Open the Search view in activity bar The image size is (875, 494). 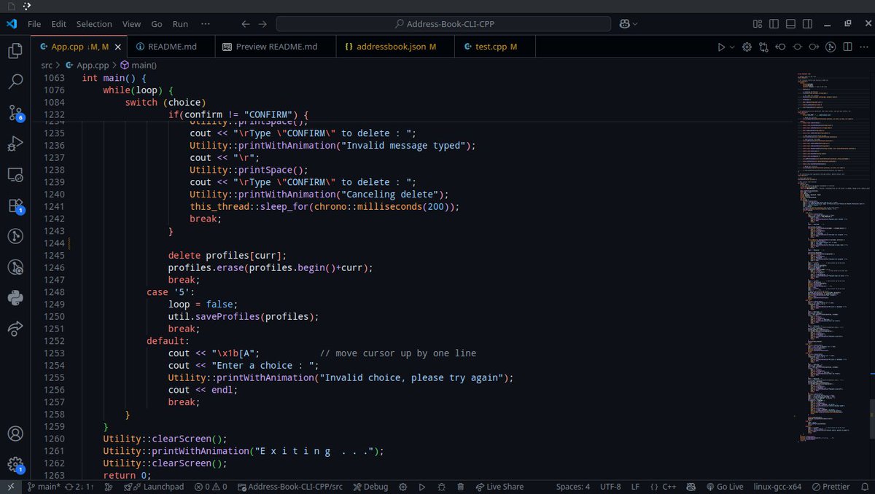coord(15,81)
